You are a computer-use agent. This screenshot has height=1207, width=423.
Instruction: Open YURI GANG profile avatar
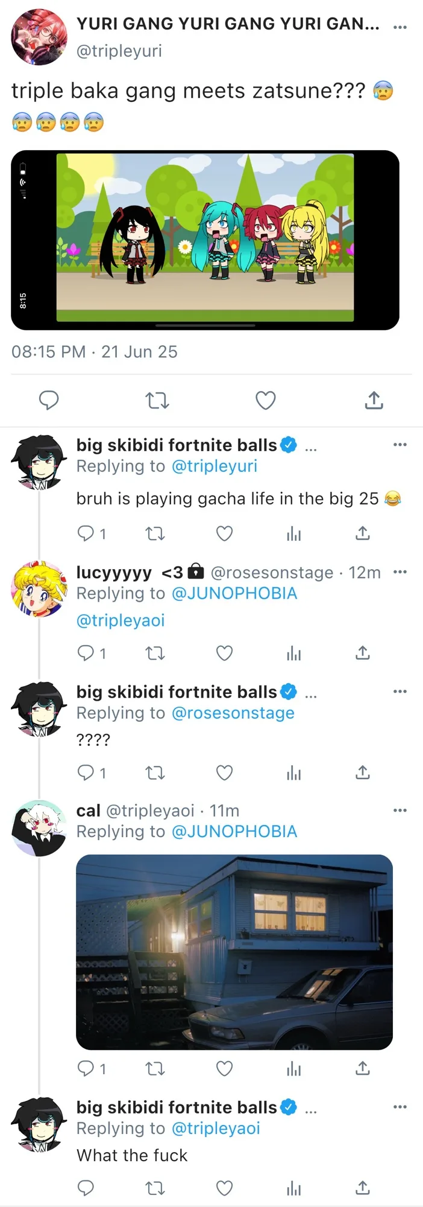tap(39, 37)
